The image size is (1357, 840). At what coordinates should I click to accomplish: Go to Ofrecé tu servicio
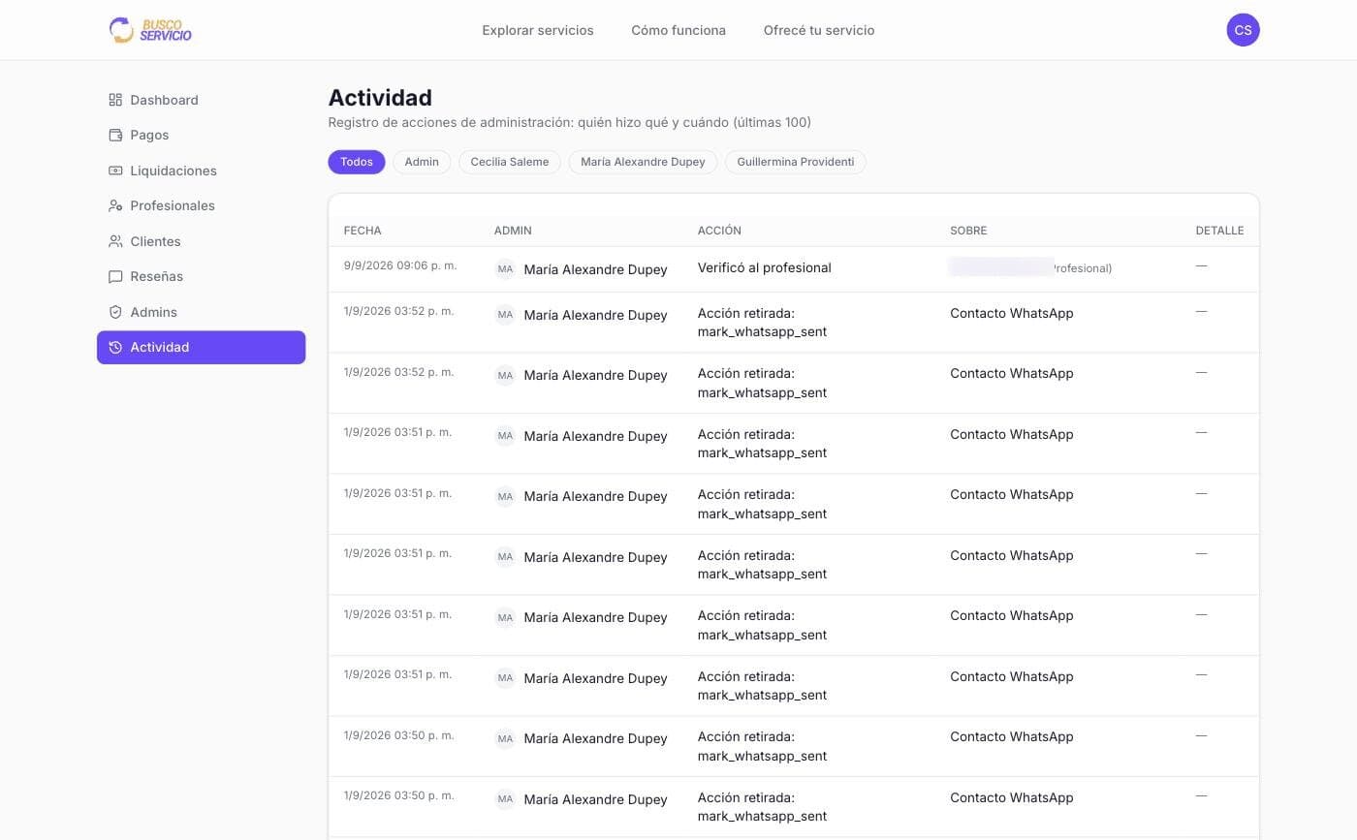pyautogui.click(x=819, y=30)
